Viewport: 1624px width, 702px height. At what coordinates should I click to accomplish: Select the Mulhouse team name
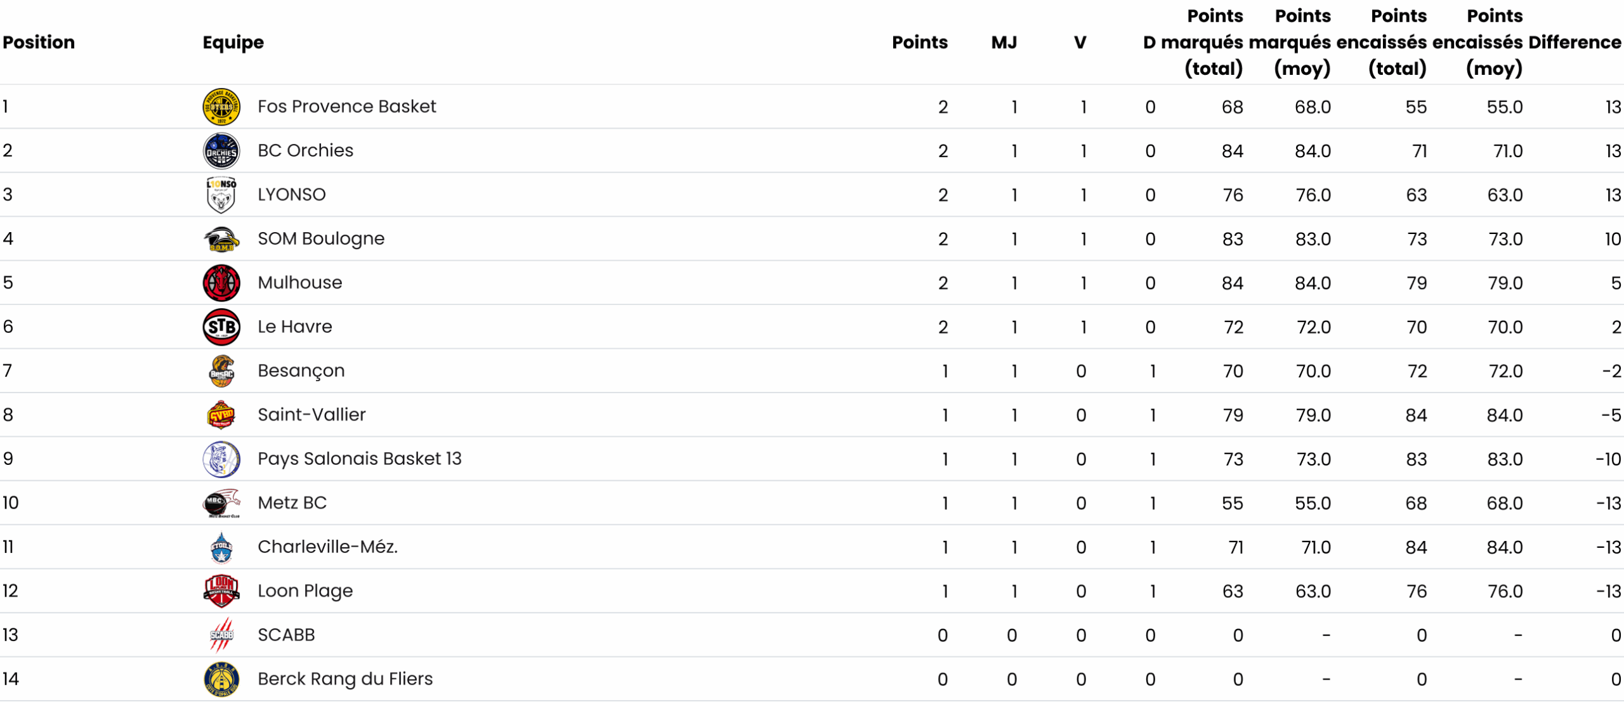(x=299, y=283)
